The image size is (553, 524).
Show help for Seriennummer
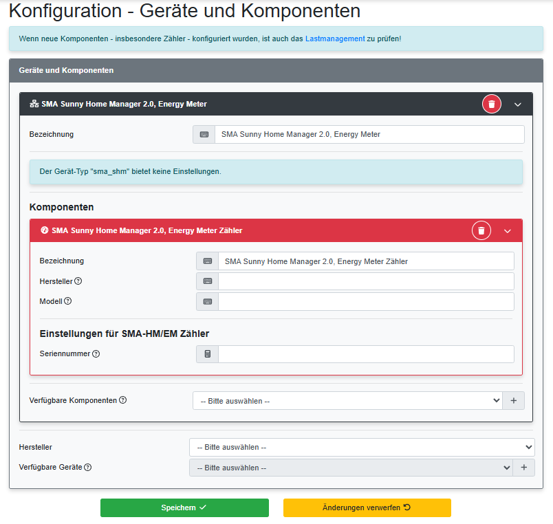click(x=96, y=353)
